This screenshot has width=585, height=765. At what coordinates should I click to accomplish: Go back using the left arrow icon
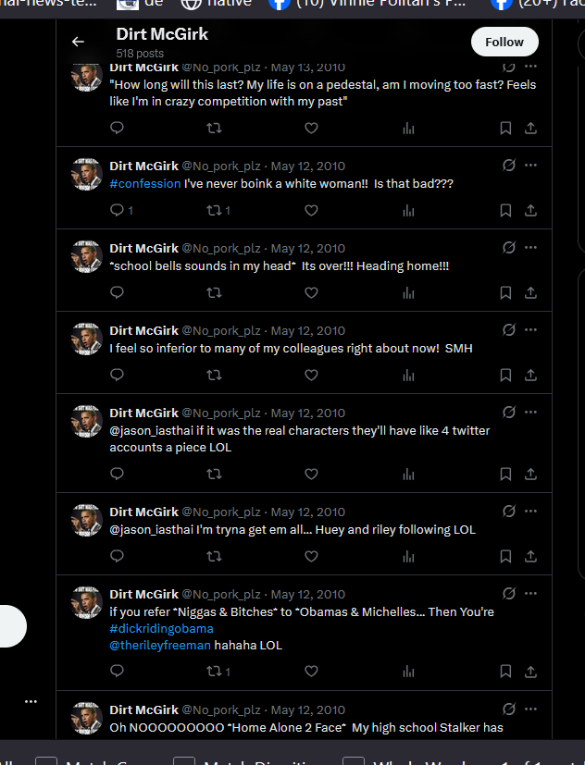[x=78, y=42]
